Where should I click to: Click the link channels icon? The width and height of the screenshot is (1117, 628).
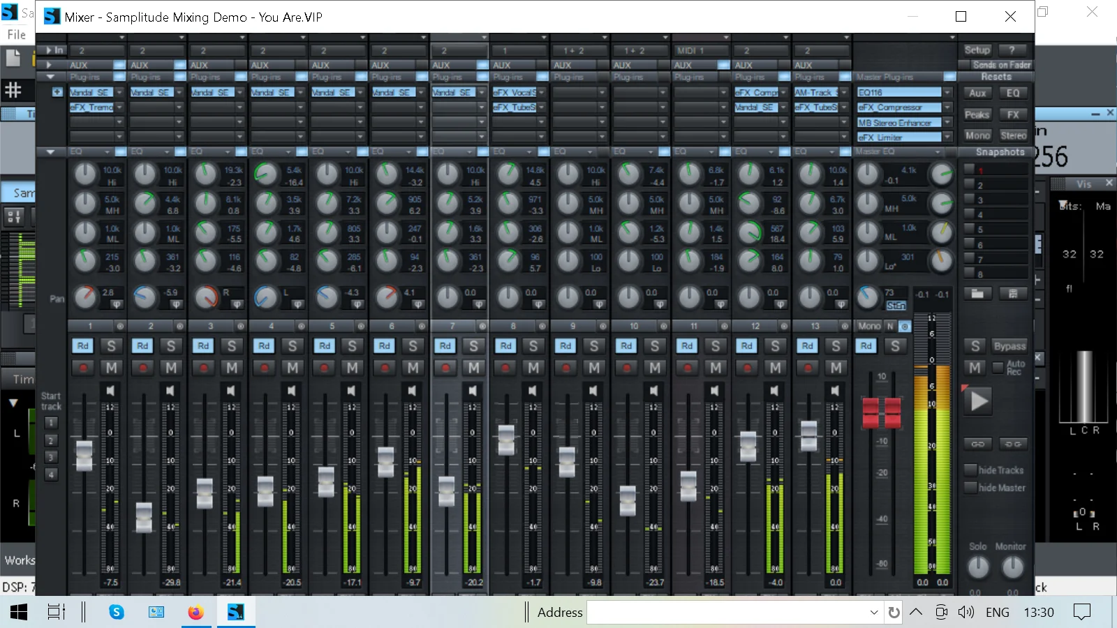tap(977, 444)
